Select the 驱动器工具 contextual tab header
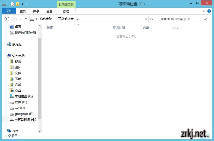The image size is (214, 141). pyautogui.click(x=66, y=4)
